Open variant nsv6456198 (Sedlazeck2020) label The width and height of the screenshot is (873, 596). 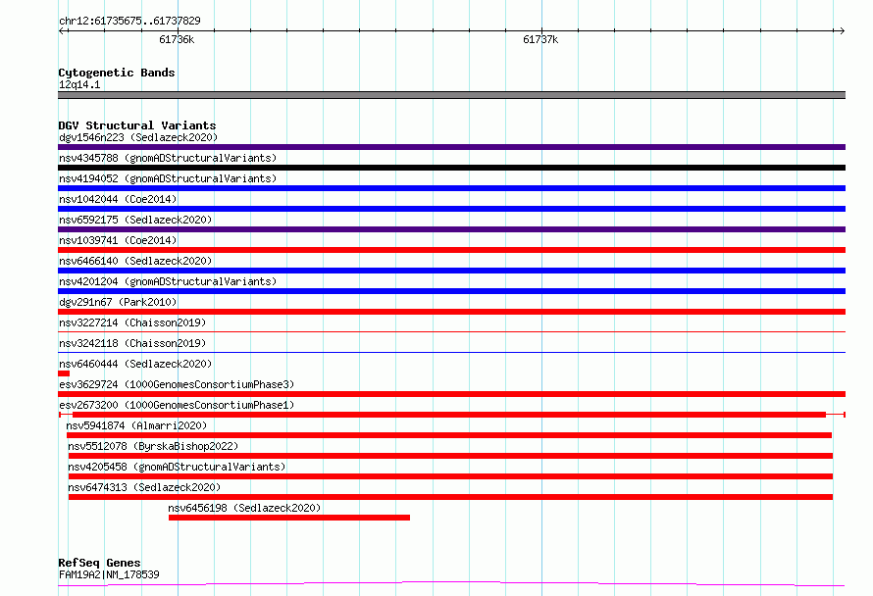coord(244,508)
